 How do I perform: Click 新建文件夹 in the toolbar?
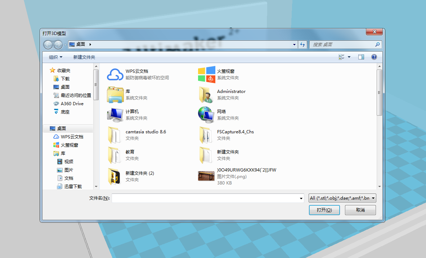coord(84,57)
